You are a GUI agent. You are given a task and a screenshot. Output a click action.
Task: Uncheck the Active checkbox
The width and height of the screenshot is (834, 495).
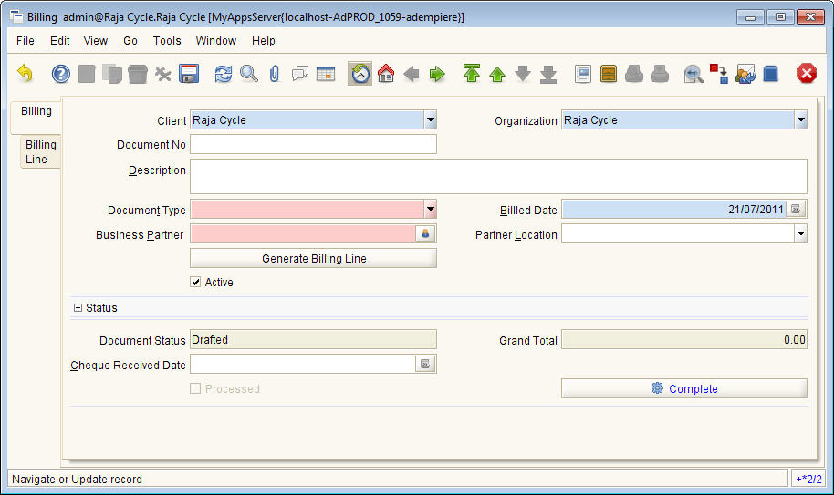[x=195, y=283]
